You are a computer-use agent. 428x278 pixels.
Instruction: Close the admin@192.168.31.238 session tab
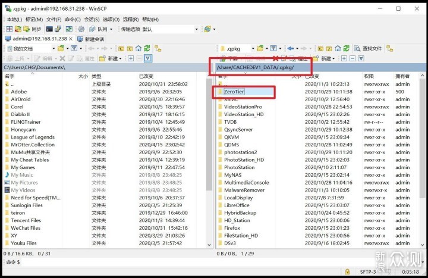[71, 39]
